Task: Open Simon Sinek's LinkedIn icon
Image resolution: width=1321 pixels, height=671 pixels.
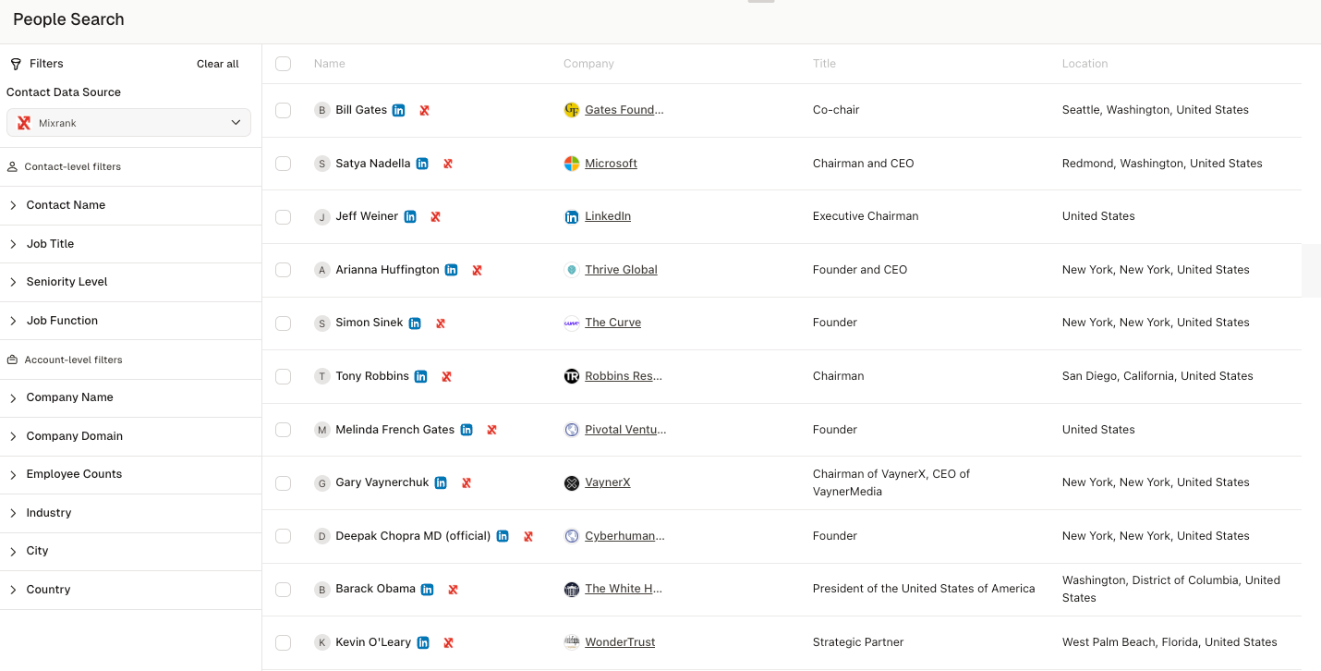Action: [415, 323]
